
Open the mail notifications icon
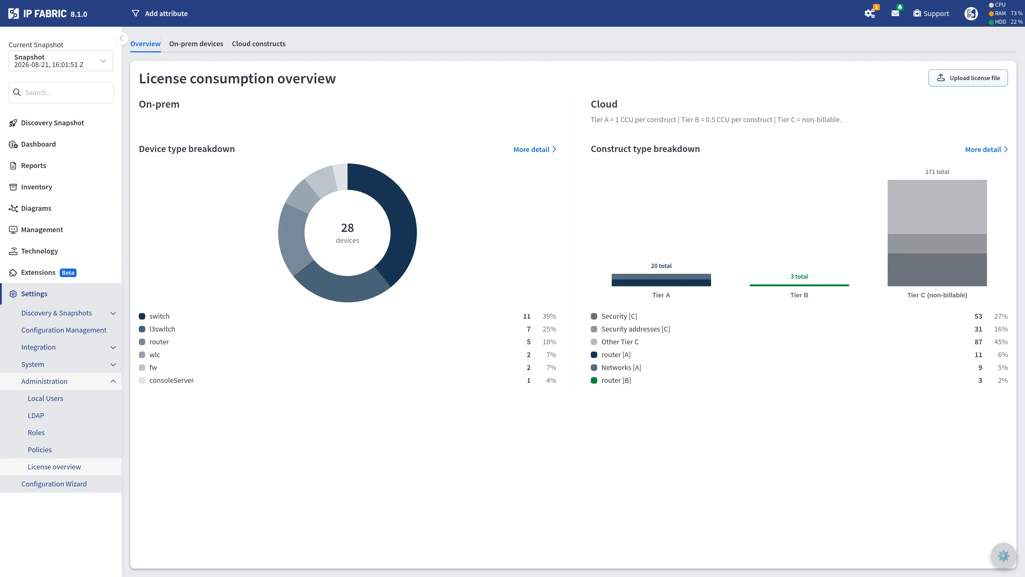coord(895,14)
